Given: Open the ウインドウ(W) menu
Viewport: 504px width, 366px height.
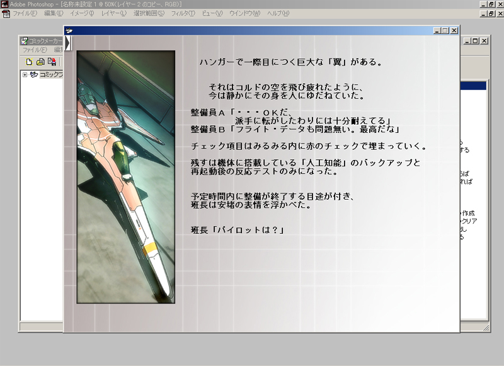Looking at the screenshot, I should pyautogui.click(x=244, y=13).
